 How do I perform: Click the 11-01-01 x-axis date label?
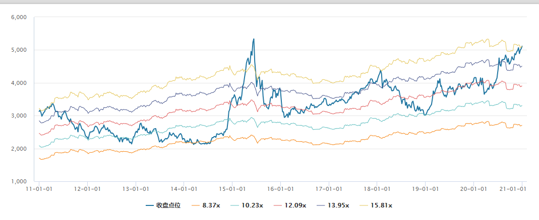pos(39,189)
